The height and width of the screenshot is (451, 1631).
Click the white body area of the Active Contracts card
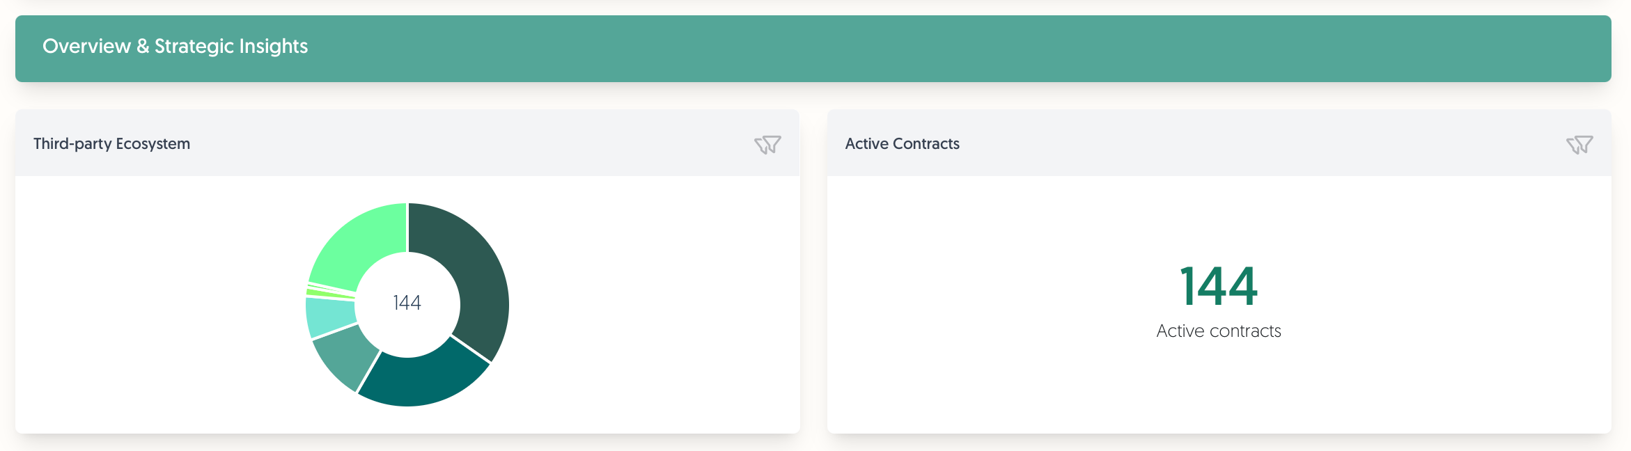tap(1219, 390)
